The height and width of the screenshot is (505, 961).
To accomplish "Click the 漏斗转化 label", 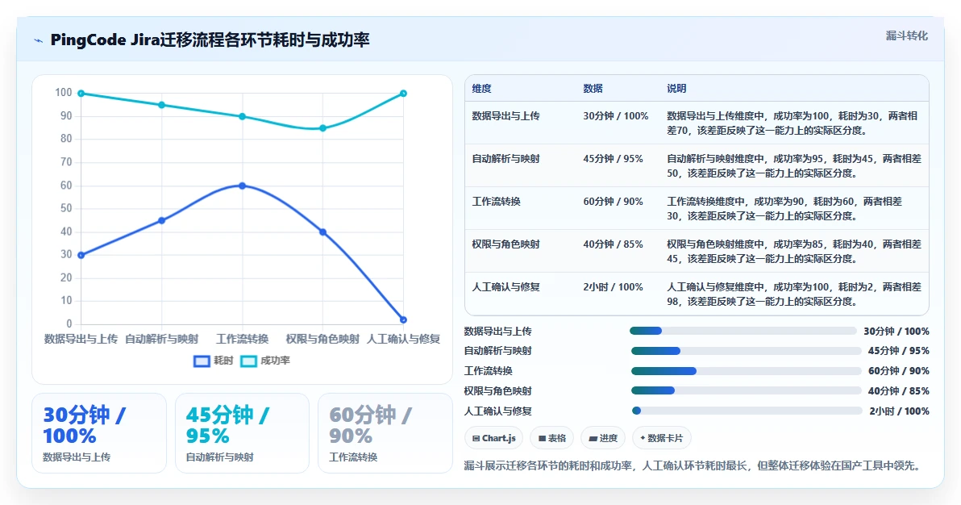I will [x=906, y=35].
